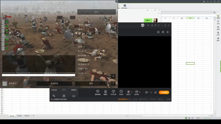Switch to the gift tasks tab
This screenshot has height=124, width=221.
tap(54, 90)
